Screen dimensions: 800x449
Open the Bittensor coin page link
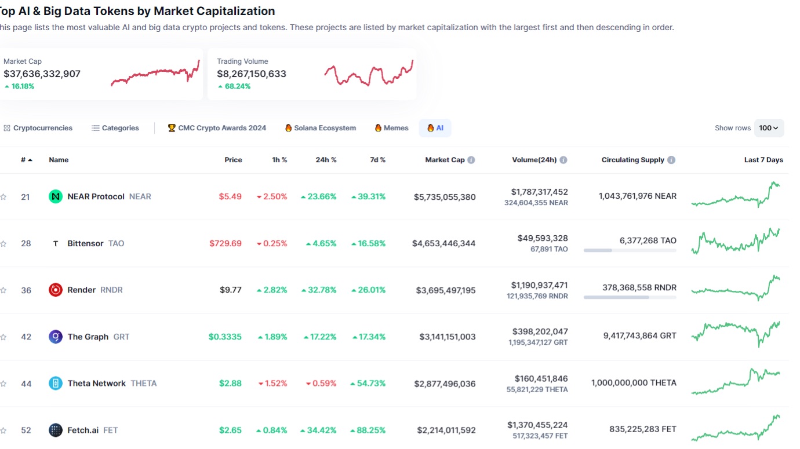pos(85,244)
